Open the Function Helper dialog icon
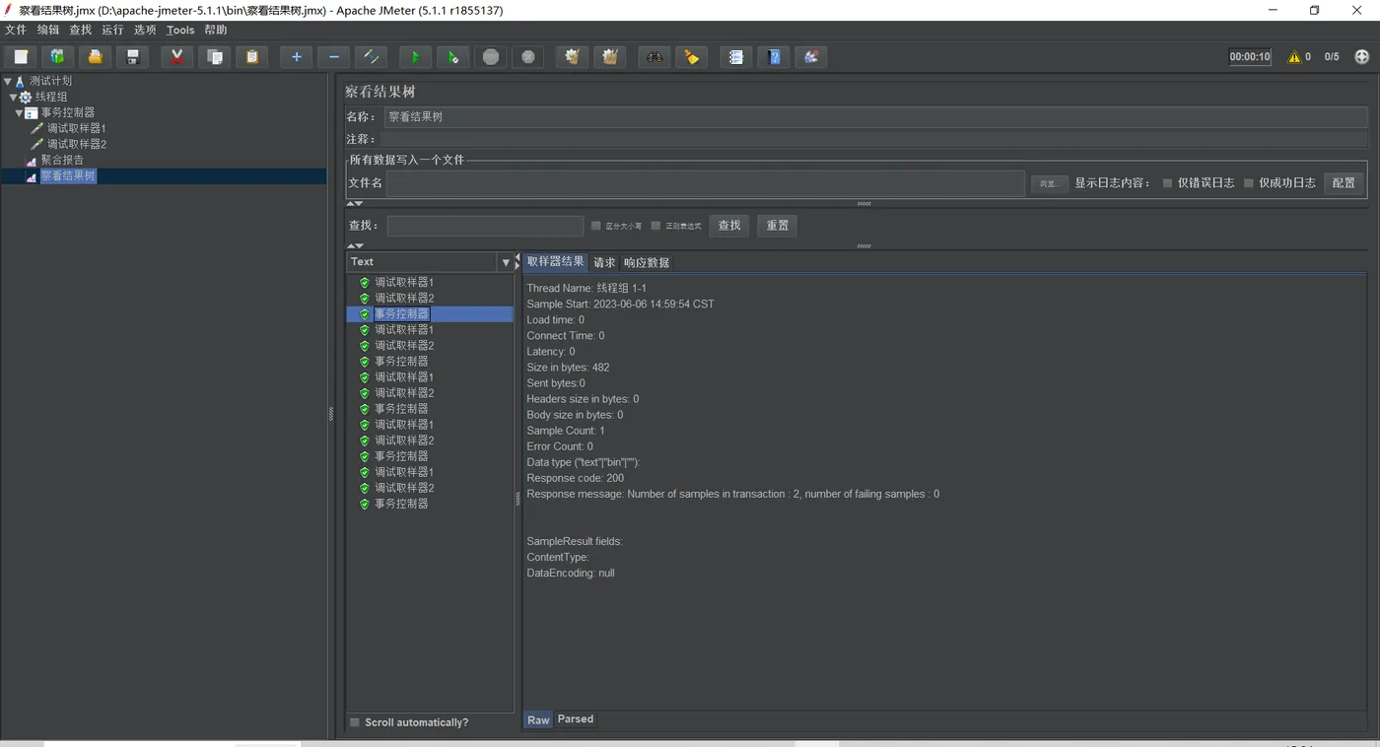 pos(735,57)
